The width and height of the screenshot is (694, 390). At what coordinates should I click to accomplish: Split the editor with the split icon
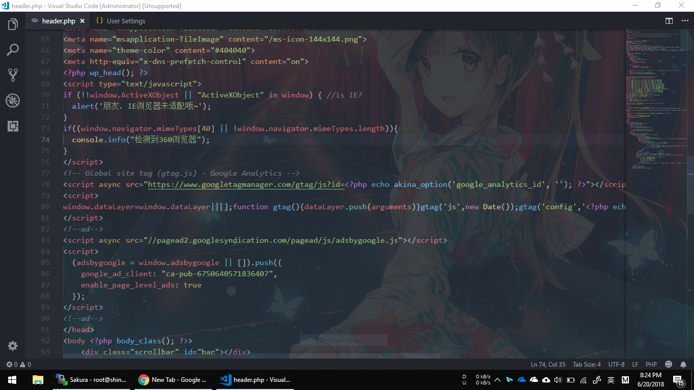[669, 21]
